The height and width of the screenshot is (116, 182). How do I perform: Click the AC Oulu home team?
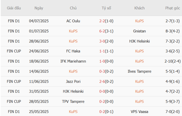(x=73, y=21)
